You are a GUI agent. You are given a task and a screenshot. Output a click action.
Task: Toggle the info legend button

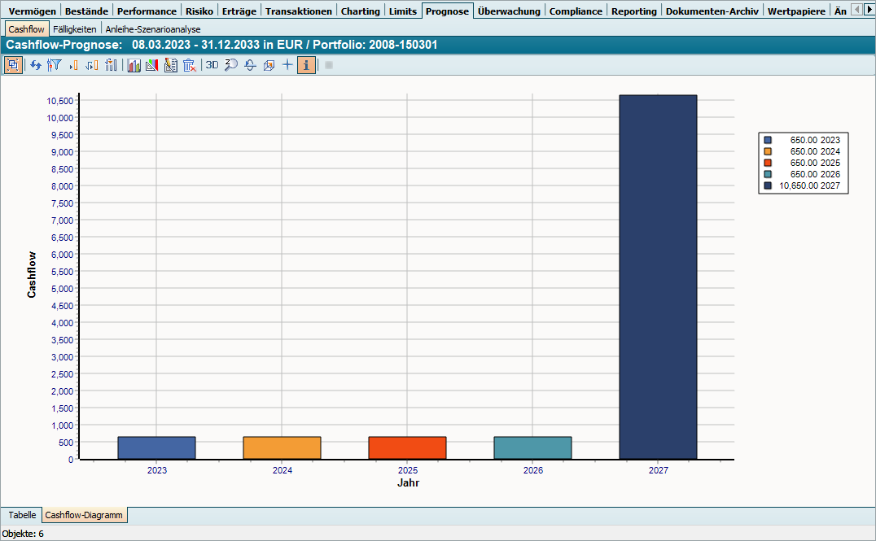[306, 65]
